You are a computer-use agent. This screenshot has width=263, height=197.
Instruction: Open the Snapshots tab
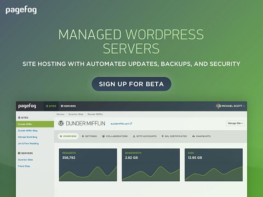click(x=202, y=136)
